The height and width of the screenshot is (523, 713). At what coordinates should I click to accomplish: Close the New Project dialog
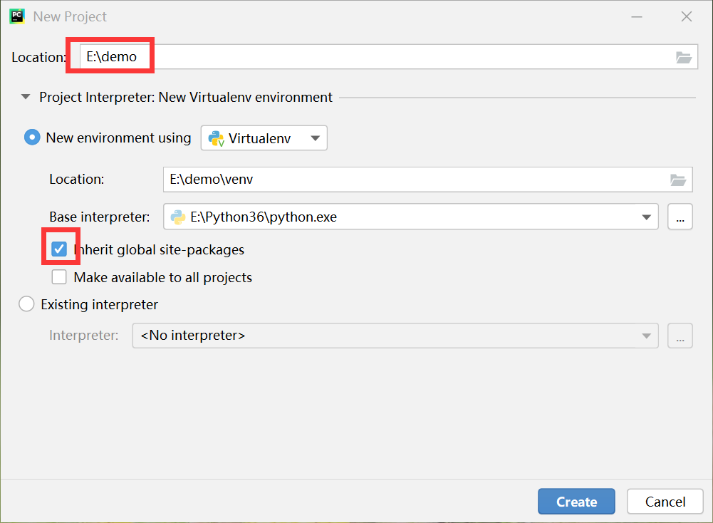(687, 17)
